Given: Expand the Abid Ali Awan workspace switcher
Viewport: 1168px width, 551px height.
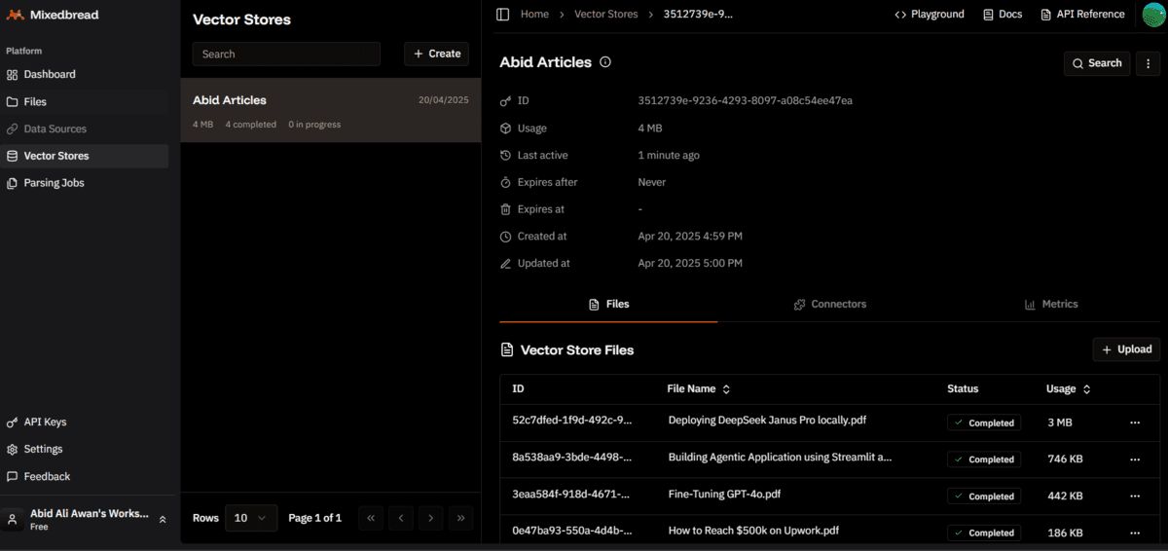Looking at the screenshot, I should point(163,520).
